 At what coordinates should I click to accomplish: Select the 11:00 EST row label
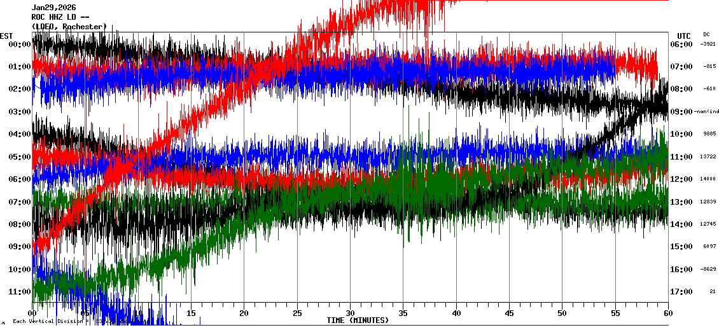coord(20,292)
